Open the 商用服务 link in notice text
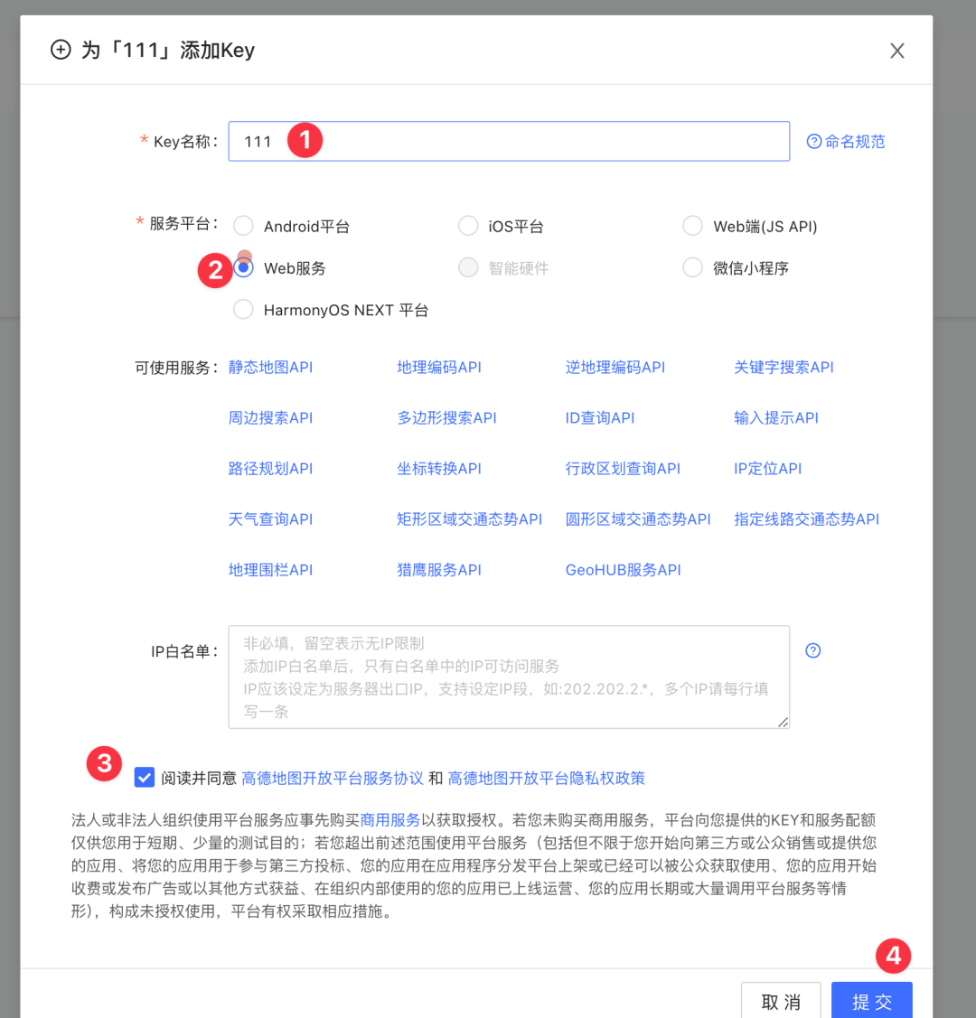The width and height of the screenshot is (976, 1018). [390, 820]
